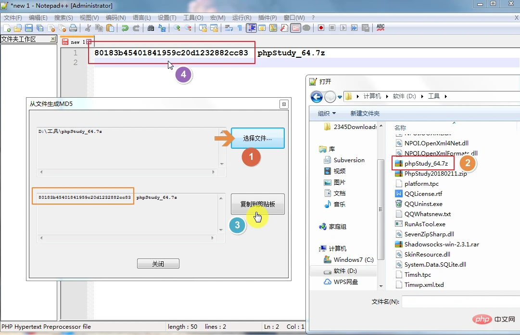This screenshot has height=335, width=520.
Task: Open the 工具(O) menu
Action: click(193, 18)
